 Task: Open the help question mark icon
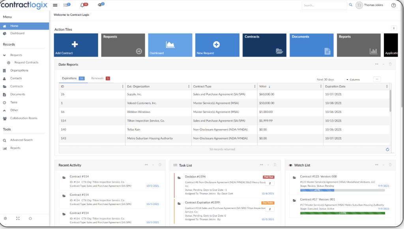[393, 5]
